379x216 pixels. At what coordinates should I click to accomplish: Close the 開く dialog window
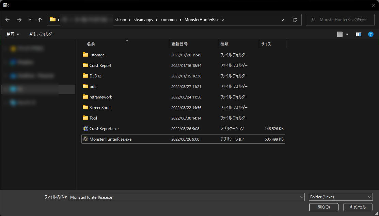click(x=373, y=5)
